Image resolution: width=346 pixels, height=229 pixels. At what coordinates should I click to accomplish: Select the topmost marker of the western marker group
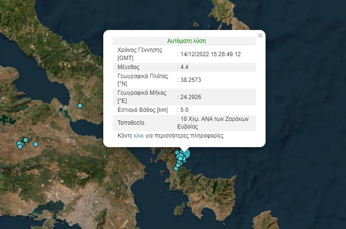(x=26, y=140)
